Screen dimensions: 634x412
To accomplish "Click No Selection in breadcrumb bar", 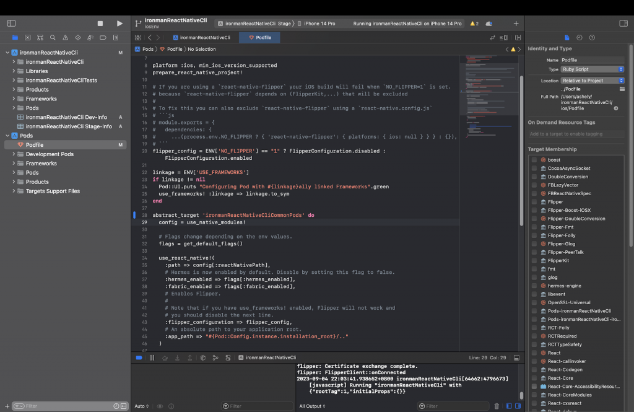I will coord(201,49).
